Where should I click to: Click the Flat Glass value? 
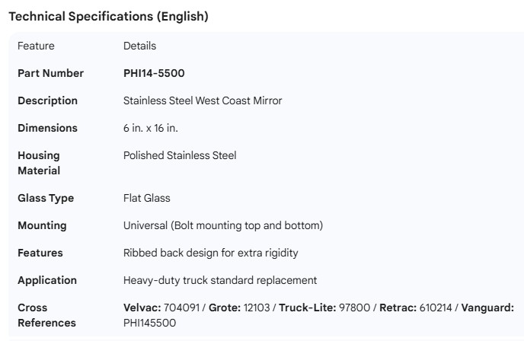147,198
